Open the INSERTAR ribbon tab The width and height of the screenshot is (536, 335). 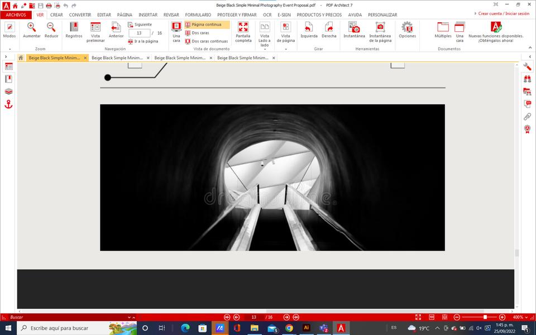tap(147, 15)
